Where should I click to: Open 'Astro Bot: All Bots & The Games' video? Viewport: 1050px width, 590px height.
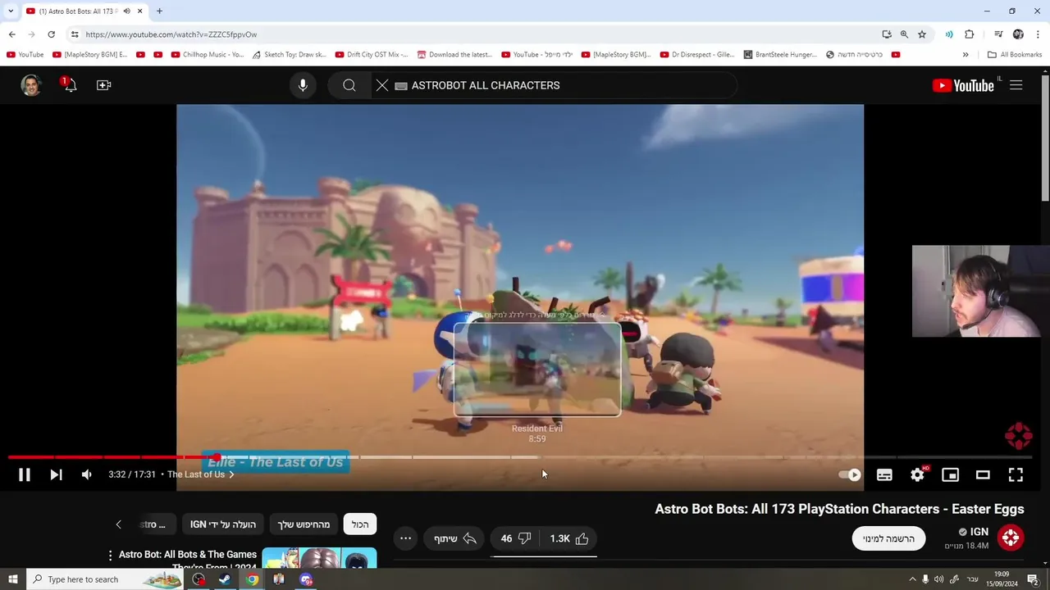(x=188, y=559)
